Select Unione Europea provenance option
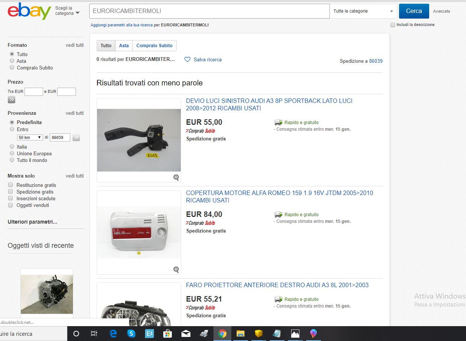The image size is (466, 341). click(12, 153)
